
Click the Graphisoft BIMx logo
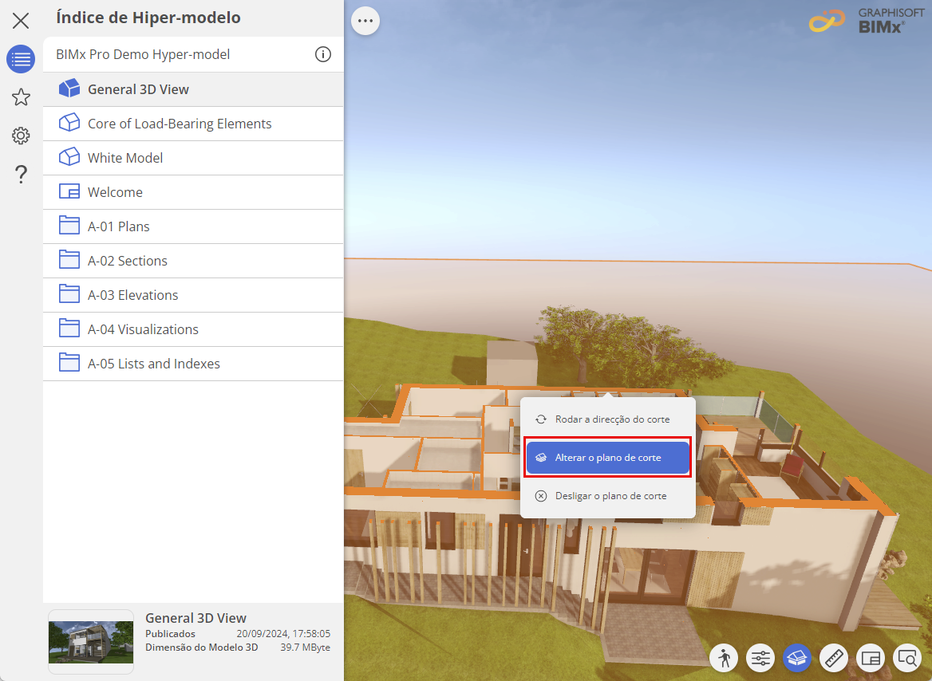[x=867, y=21]
